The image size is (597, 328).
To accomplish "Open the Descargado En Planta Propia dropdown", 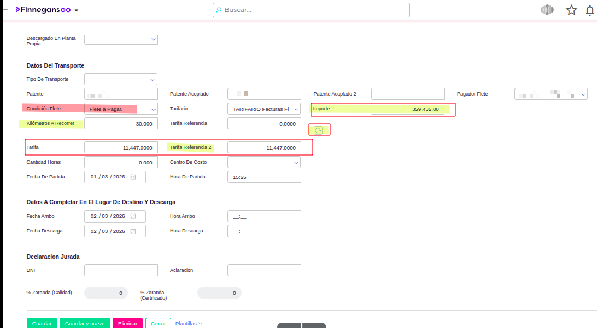I will pyautogui.click(x=153, y=39).
